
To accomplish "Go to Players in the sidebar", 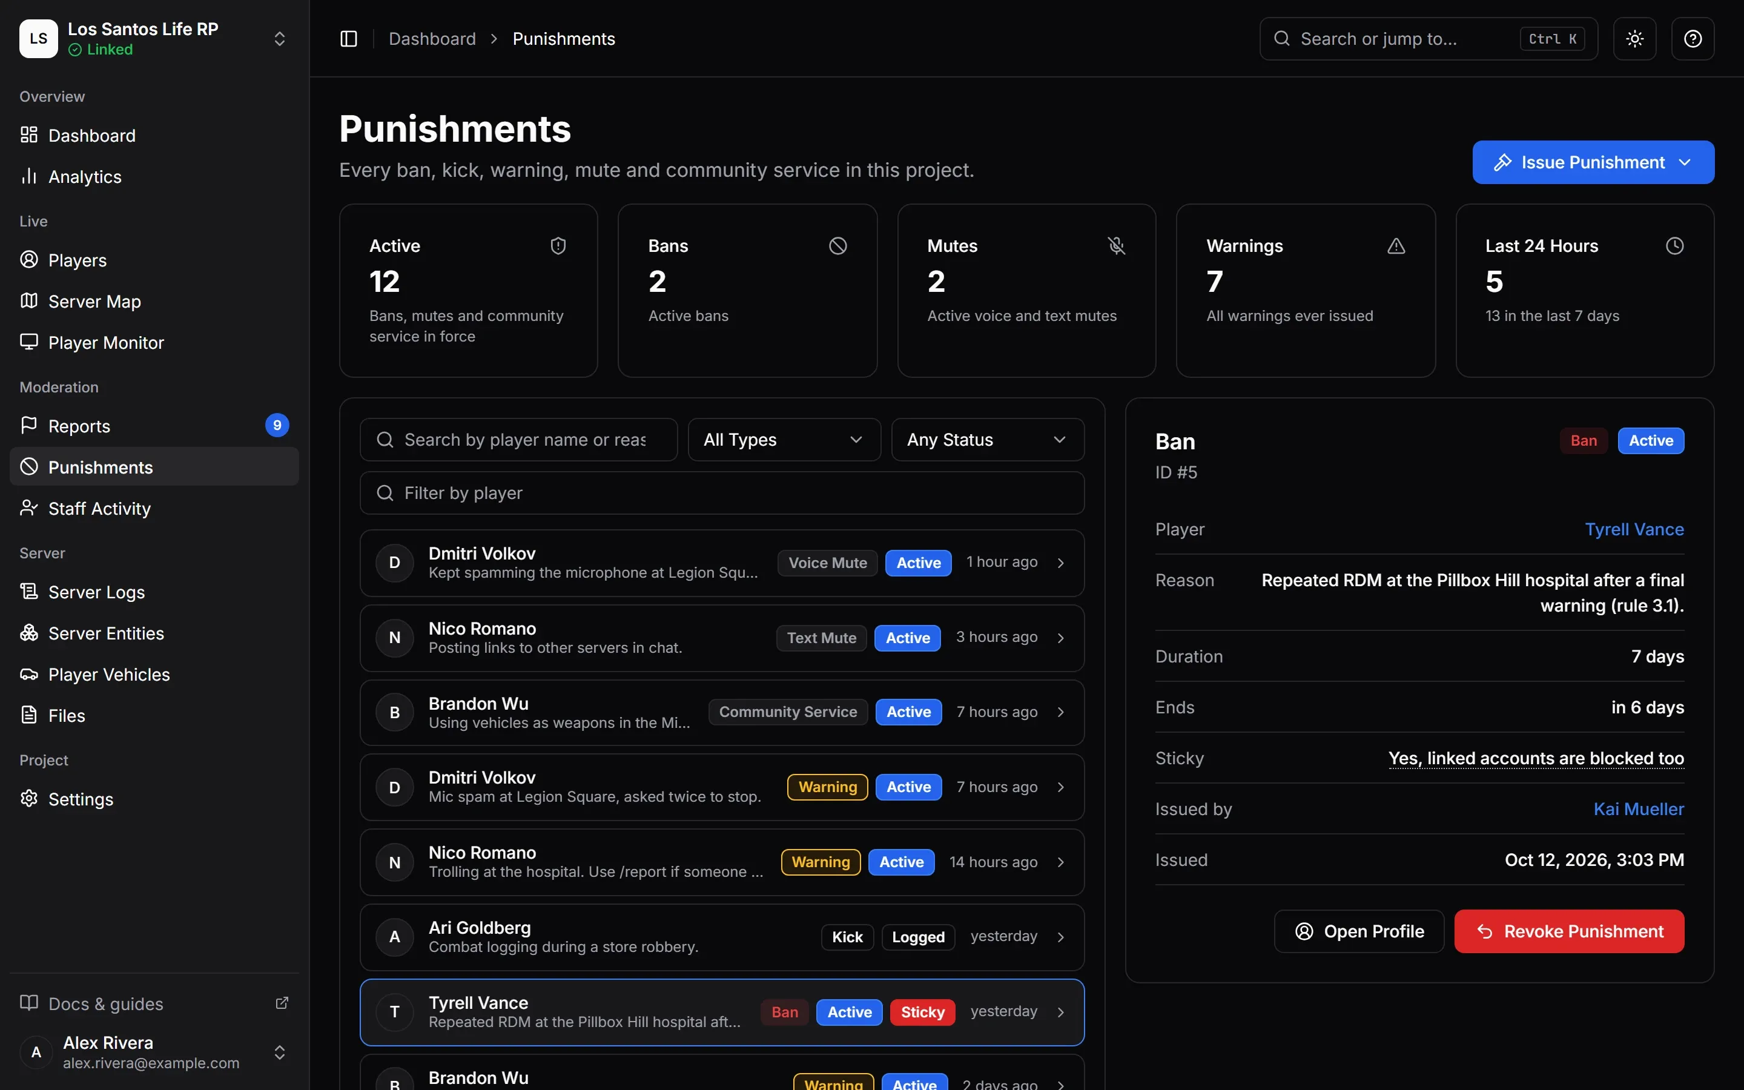I will (x=154, y=260).
